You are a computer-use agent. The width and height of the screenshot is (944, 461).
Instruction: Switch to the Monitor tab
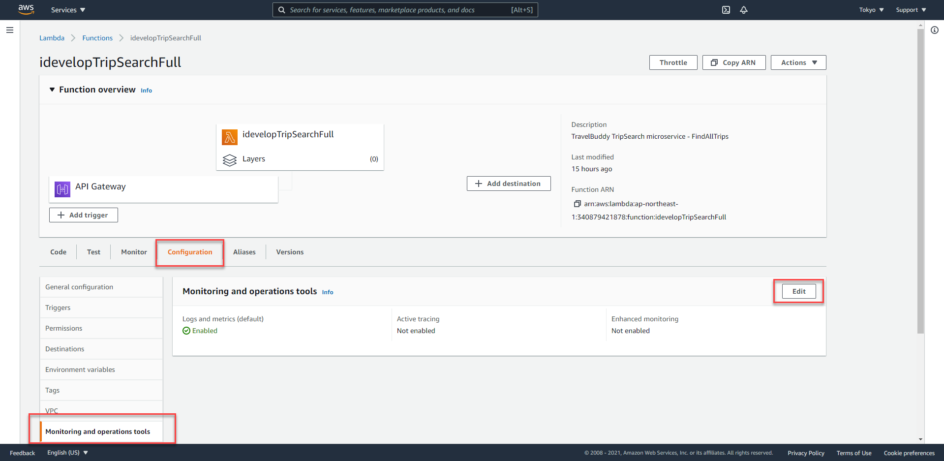(134, 252)
